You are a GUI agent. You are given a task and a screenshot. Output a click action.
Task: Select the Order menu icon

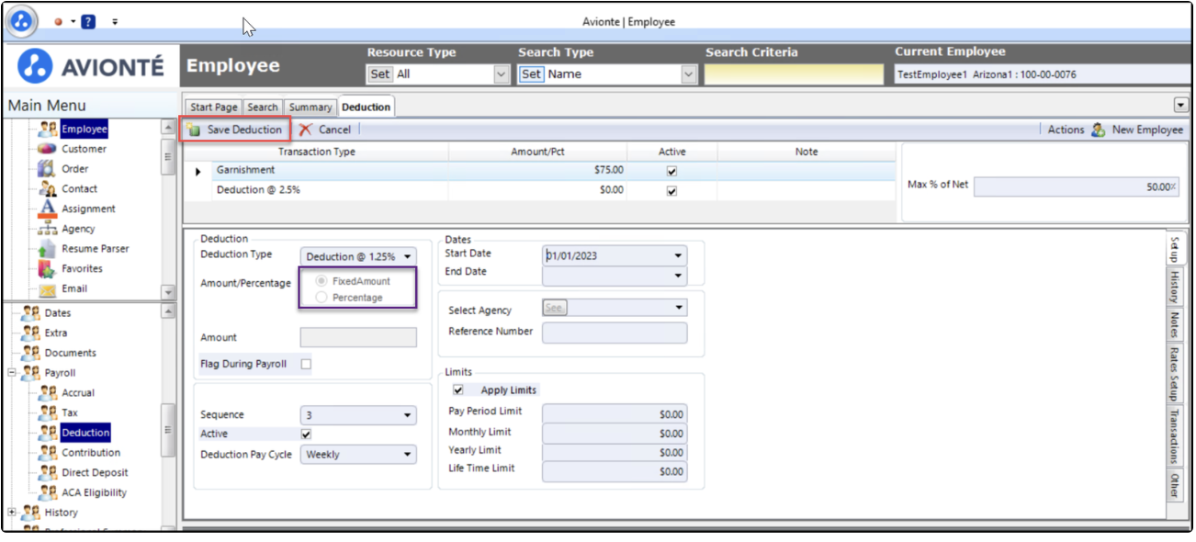click(x=47, y=169)
